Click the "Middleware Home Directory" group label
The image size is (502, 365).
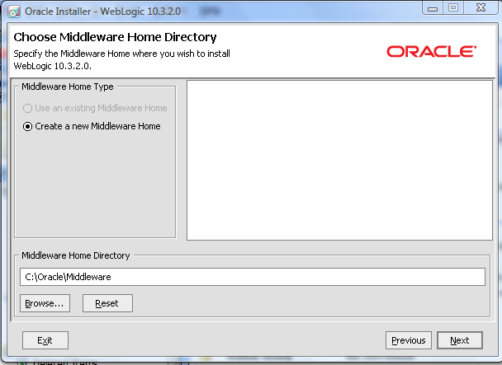tap(76, 255)
